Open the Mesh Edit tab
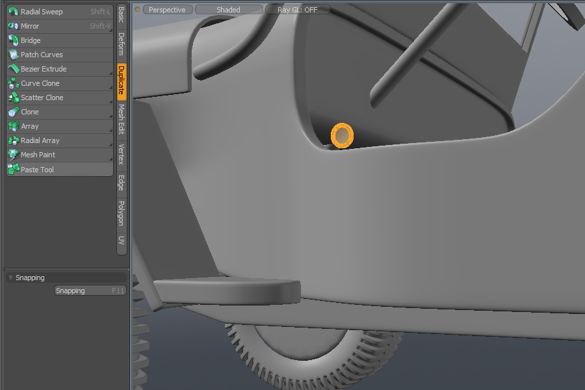Viewport: 585px width, 390px height. (x=122, y=119)
